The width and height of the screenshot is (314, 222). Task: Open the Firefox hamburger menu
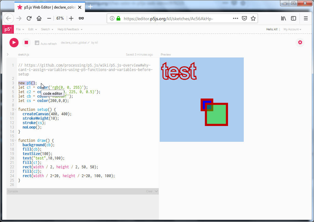point(305,18)
